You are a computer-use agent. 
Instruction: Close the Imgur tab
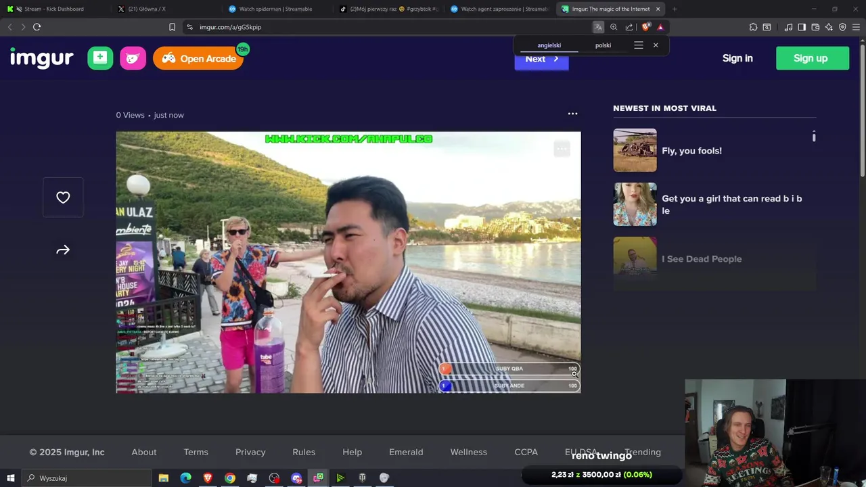pyautogui.click(x=658, y=9)
